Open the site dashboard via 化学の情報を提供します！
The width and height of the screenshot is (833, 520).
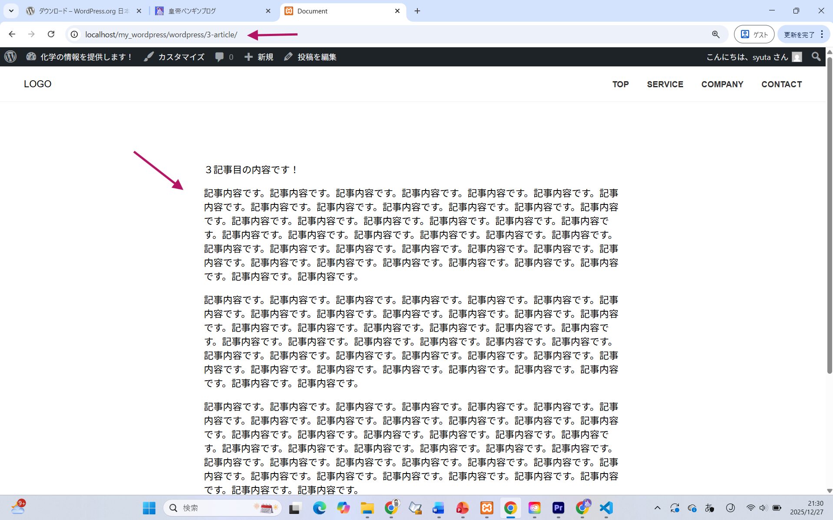[79, 57]
